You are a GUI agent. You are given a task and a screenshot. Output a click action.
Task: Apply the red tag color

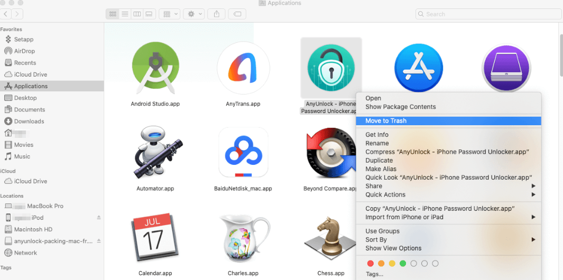click(371, 264)
